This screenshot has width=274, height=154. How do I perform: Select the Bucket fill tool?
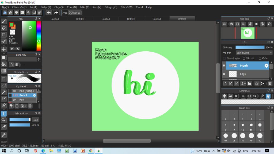click(x=4, y=64)
